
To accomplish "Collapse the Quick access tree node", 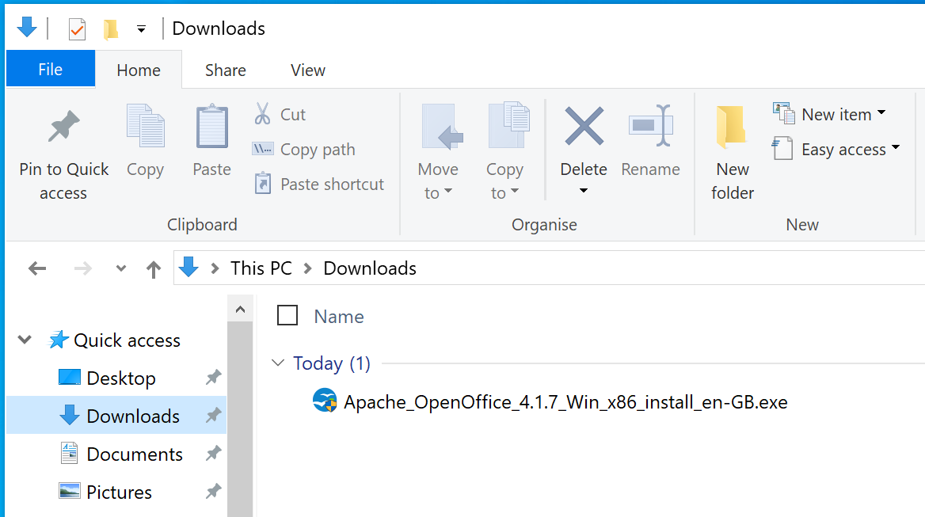I will click(25, 340).
